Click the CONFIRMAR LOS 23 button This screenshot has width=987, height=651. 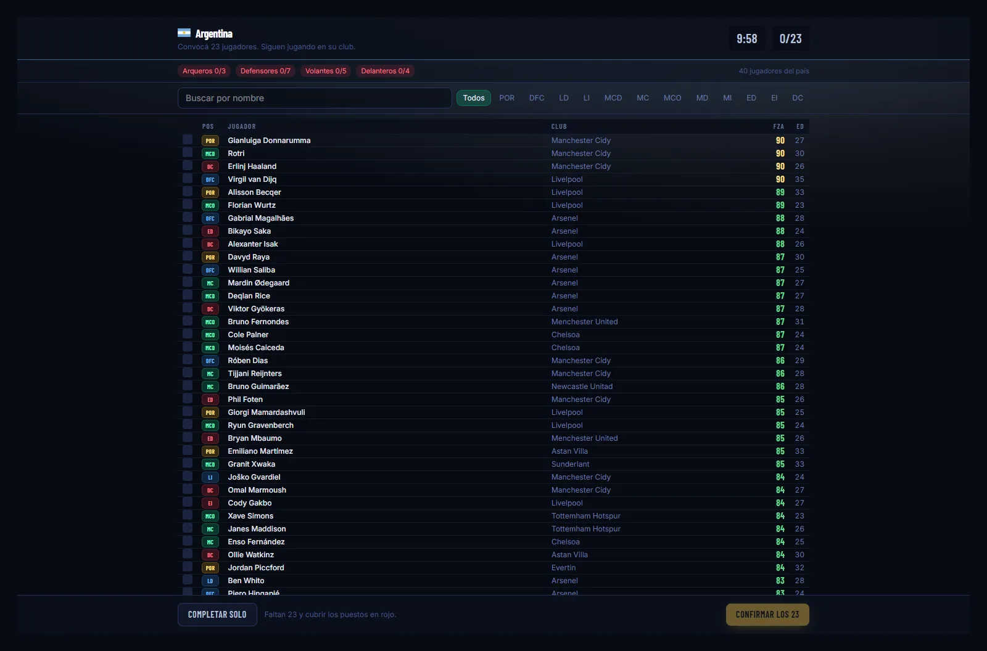click(x=767, y=615)
